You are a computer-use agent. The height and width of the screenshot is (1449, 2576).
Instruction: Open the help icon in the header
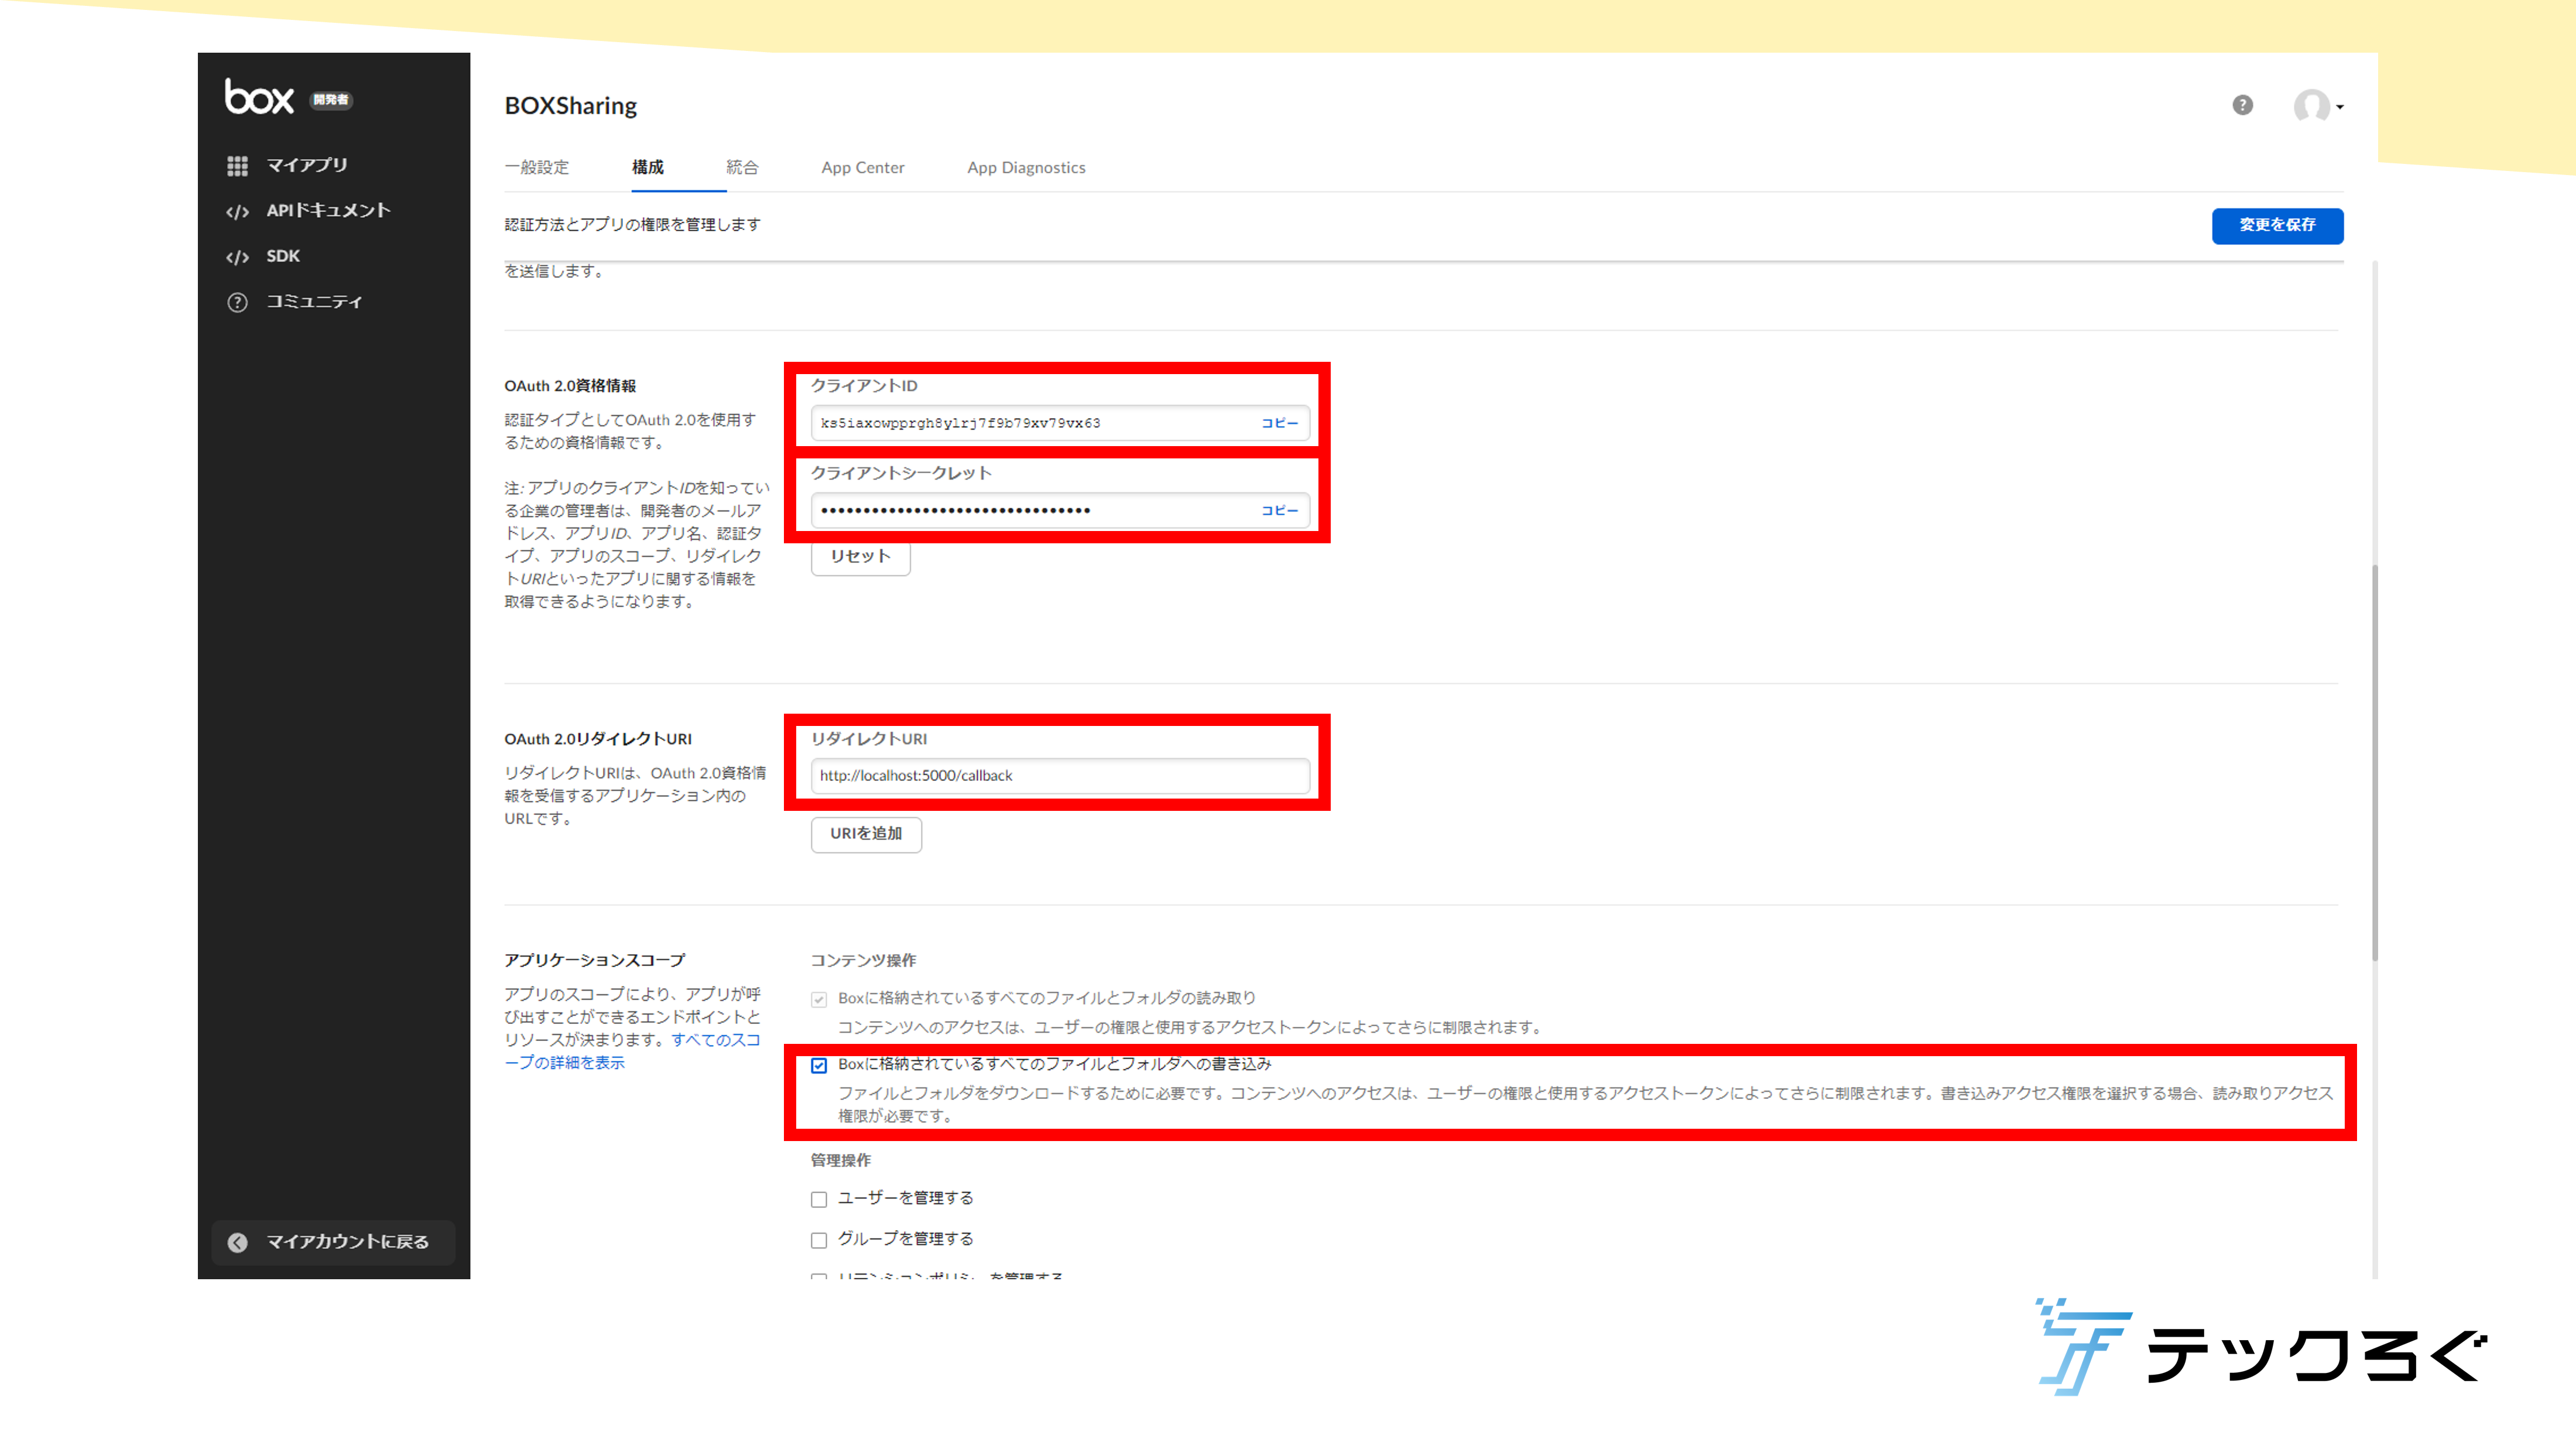click(2243, 105)
